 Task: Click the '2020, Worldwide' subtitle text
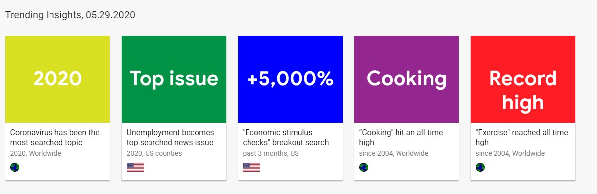pos(36,153)
